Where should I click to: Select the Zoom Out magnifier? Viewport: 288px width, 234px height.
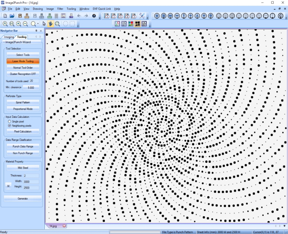(25, 24)
